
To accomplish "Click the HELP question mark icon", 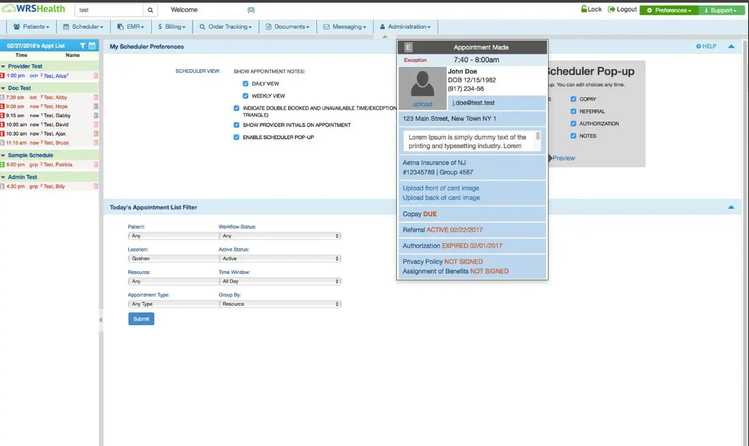I will (x=698, y=47).
